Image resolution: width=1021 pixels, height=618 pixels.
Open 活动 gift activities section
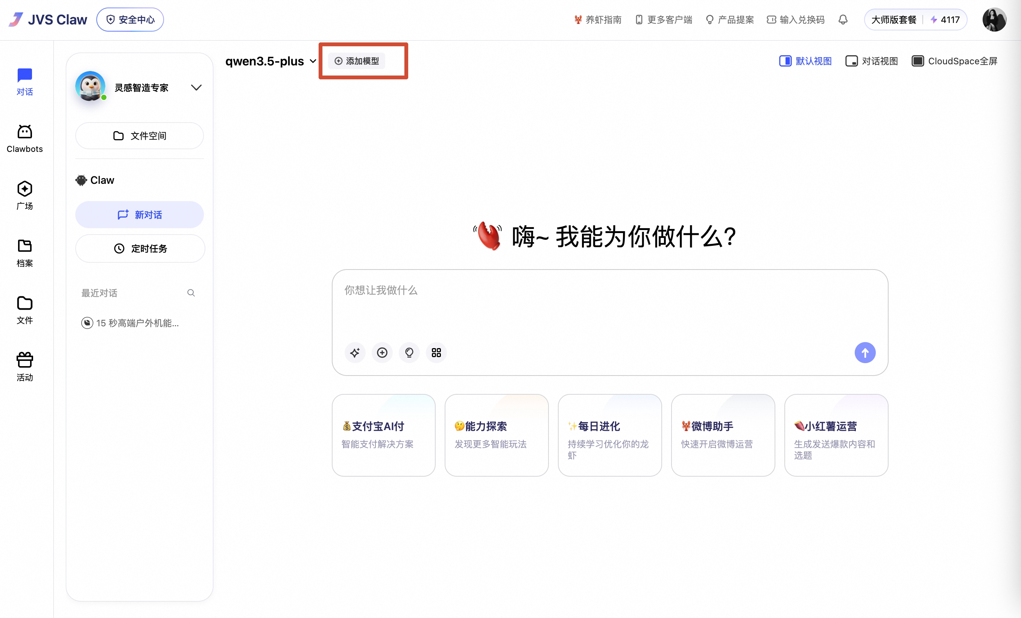pos(24,367)
